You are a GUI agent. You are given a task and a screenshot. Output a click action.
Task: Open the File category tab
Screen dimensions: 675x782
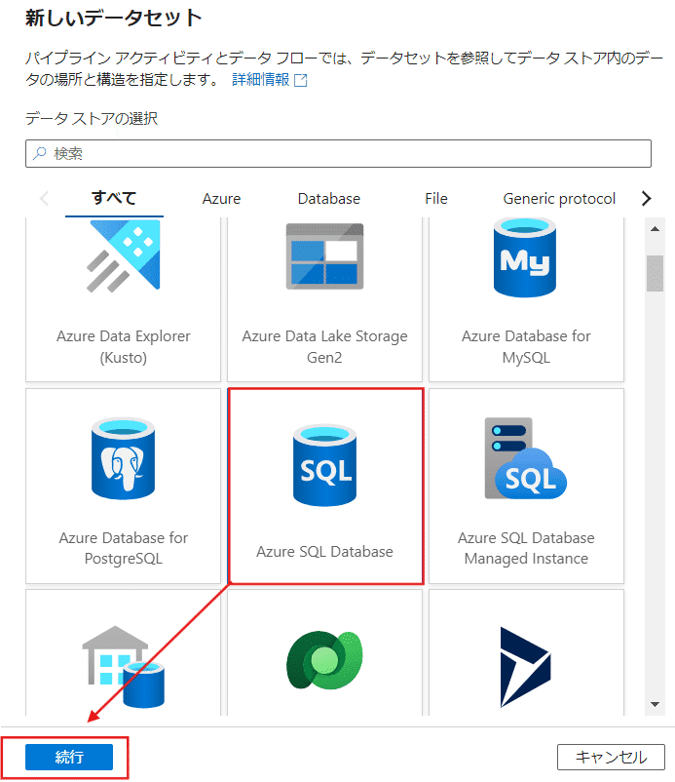(x=436, y=199)
